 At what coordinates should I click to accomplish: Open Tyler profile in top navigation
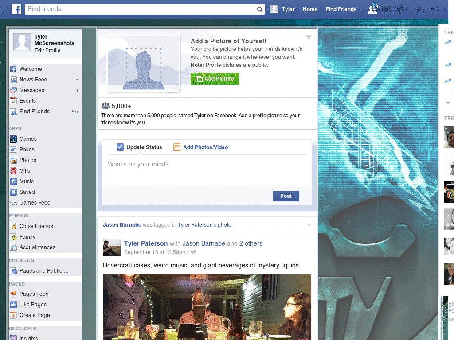click(288, 9)
